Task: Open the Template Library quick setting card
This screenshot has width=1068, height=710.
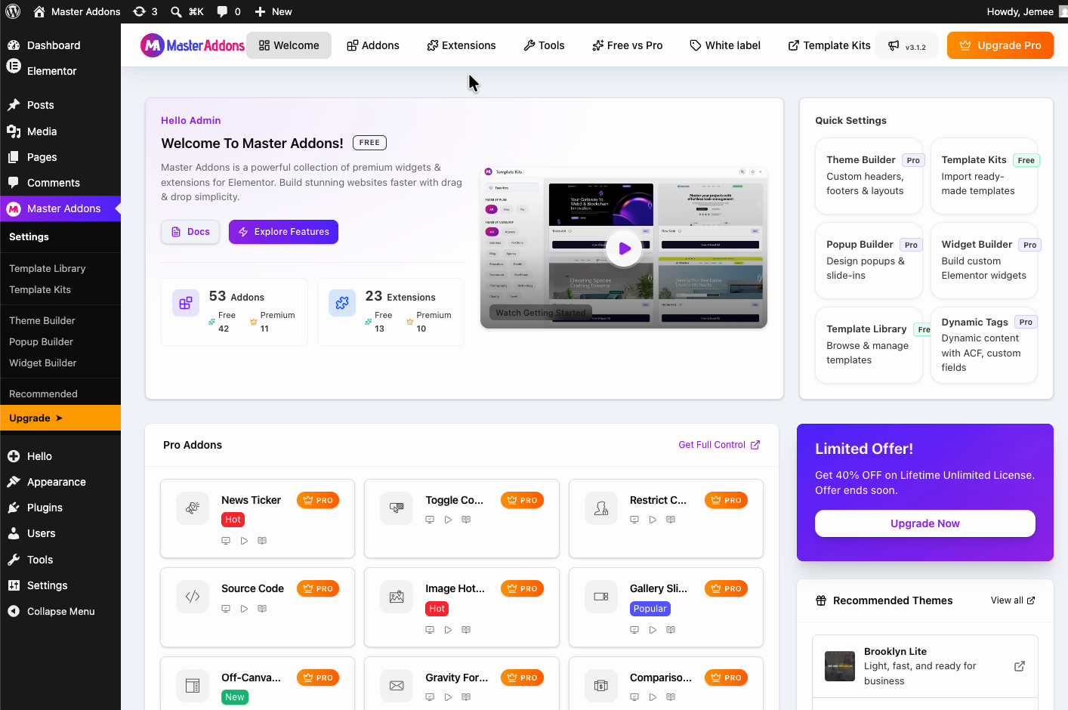Action: pyautogui.click(x=869, y=345)
